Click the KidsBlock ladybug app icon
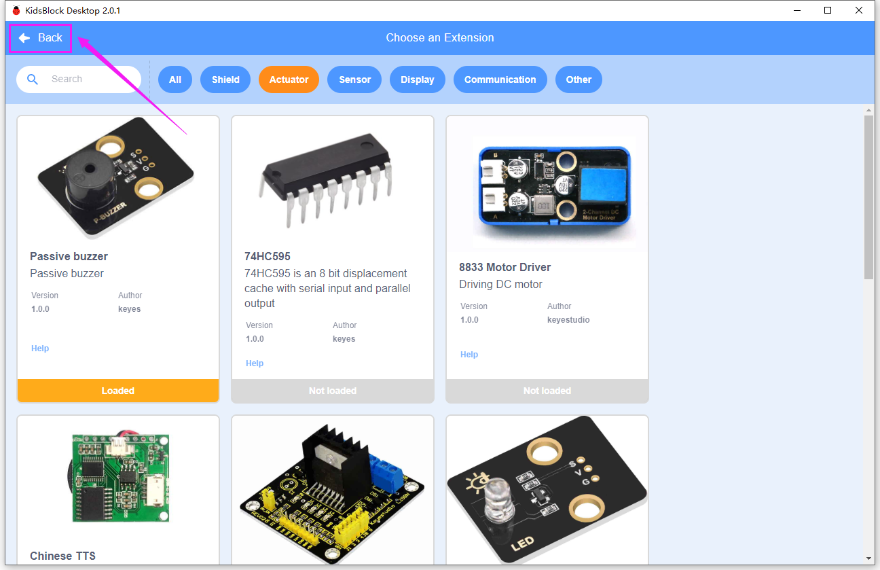Viewport: 880px width, 570px height. click(x=16, y=10)
